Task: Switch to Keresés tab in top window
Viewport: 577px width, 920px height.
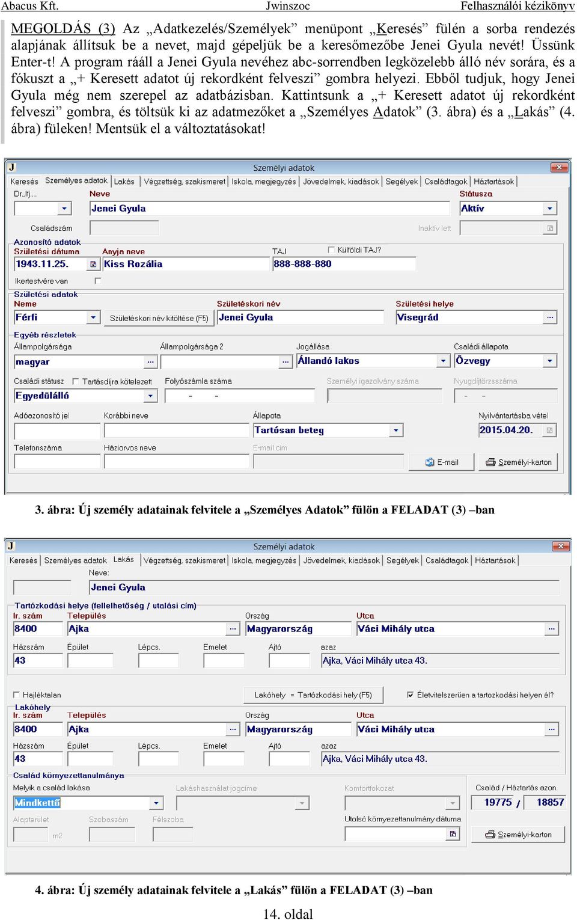Action: 25,182
